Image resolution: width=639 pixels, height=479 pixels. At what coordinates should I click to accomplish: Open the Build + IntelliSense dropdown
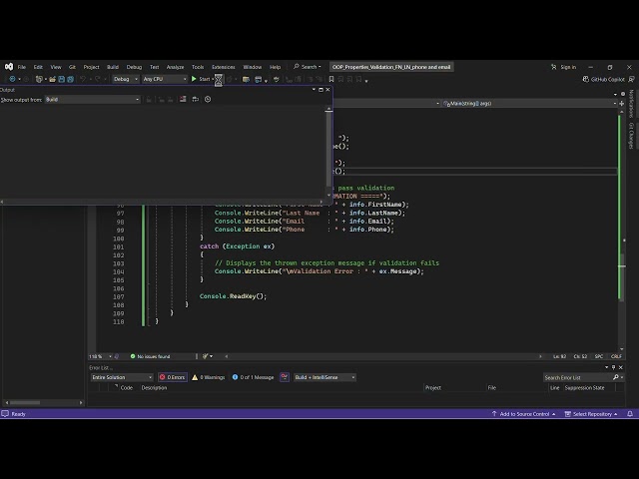coord(324,377)
